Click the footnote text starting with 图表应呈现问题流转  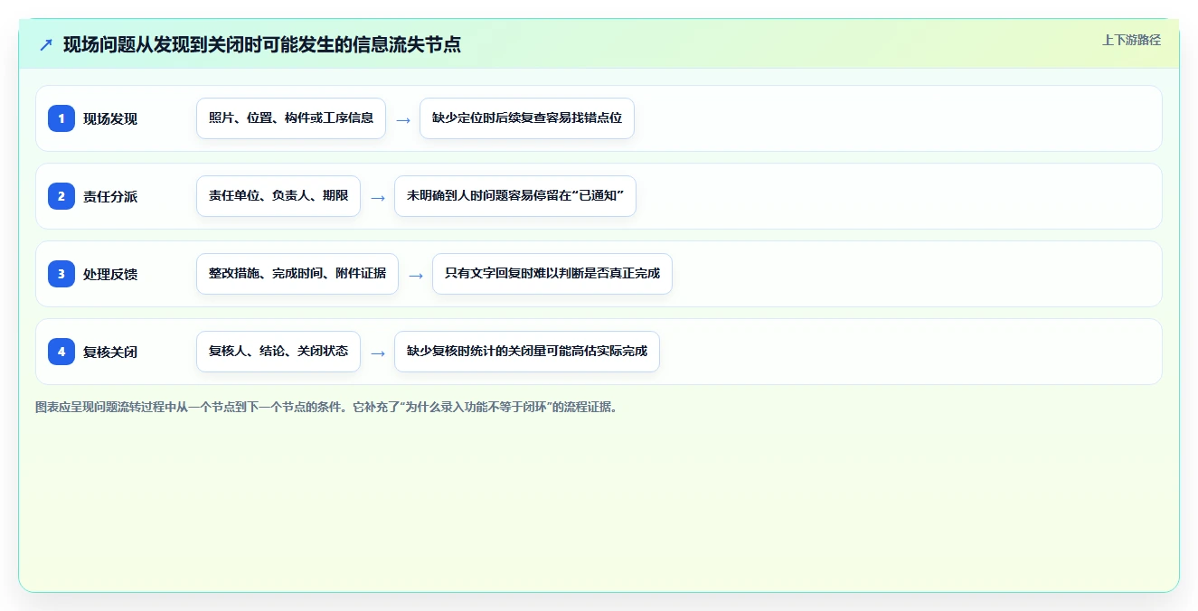pos(326,407)
